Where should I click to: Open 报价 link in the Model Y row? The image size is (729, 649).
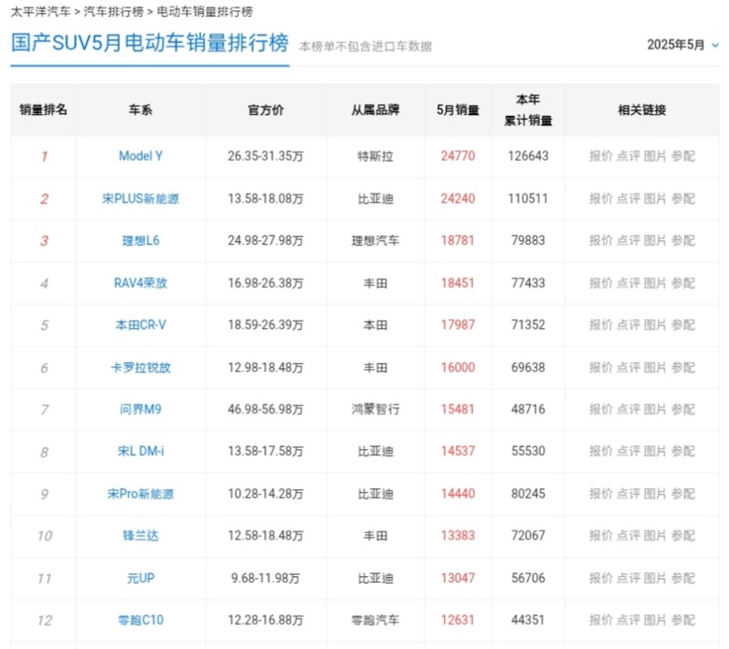(x=601, y=156)
